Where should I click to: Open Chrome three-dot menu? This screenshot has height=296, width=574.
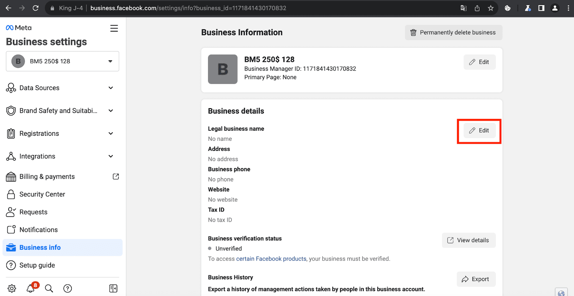point(568,8)
